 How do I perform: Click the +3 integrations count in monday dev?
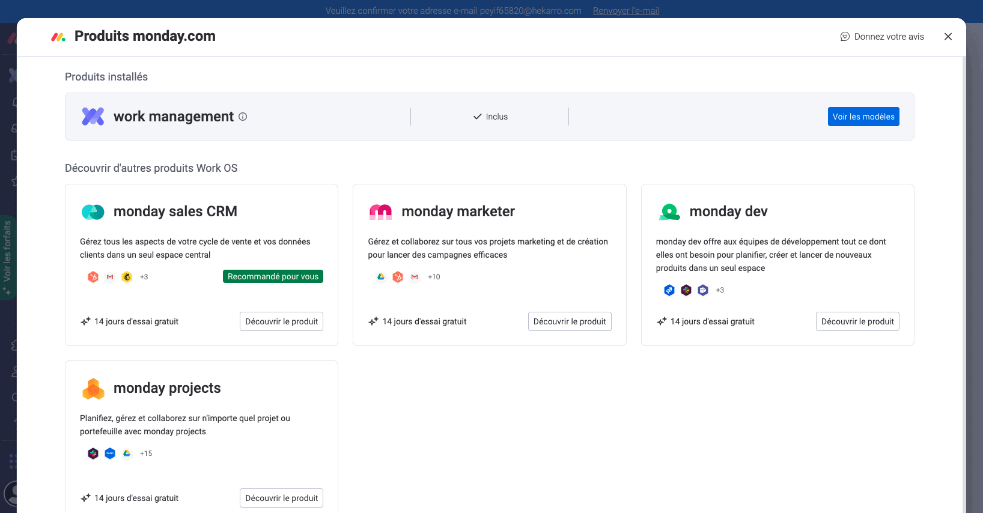(x=720, y=290)
